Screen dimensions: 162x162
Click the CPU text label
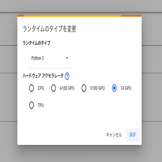tap(41, 88)
